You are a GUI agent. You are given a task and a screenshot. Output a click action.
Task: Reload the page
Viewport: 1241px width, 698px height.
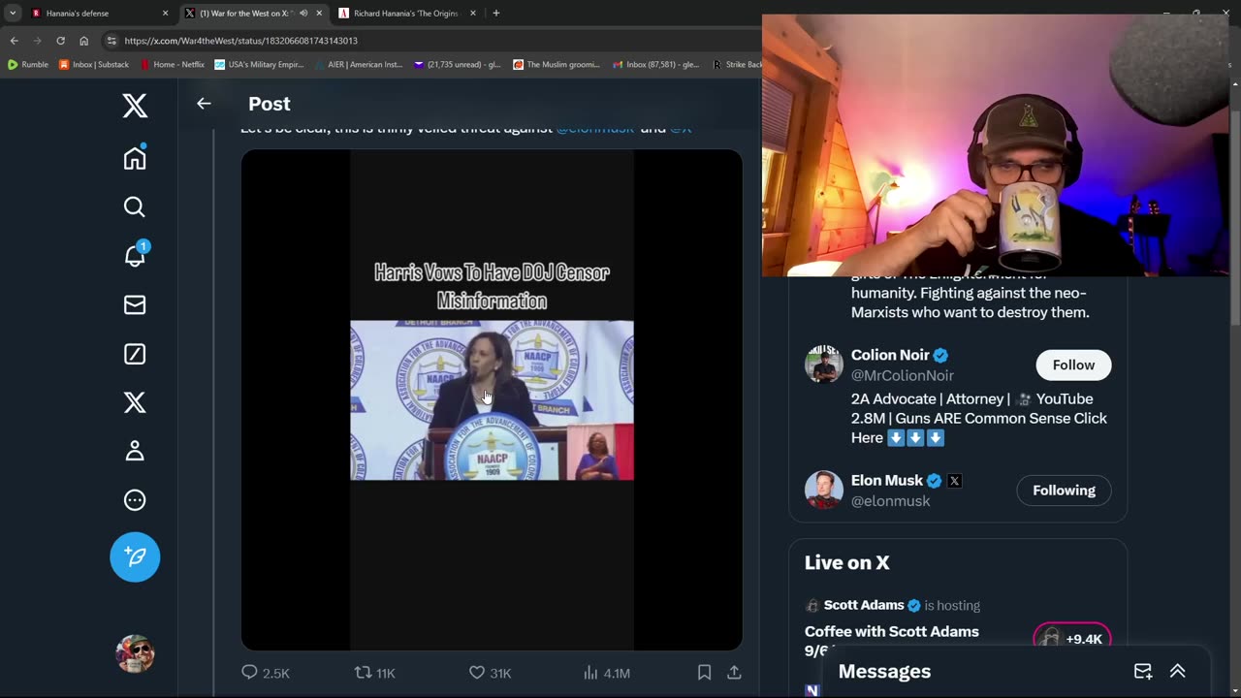[x=60, y=41]
